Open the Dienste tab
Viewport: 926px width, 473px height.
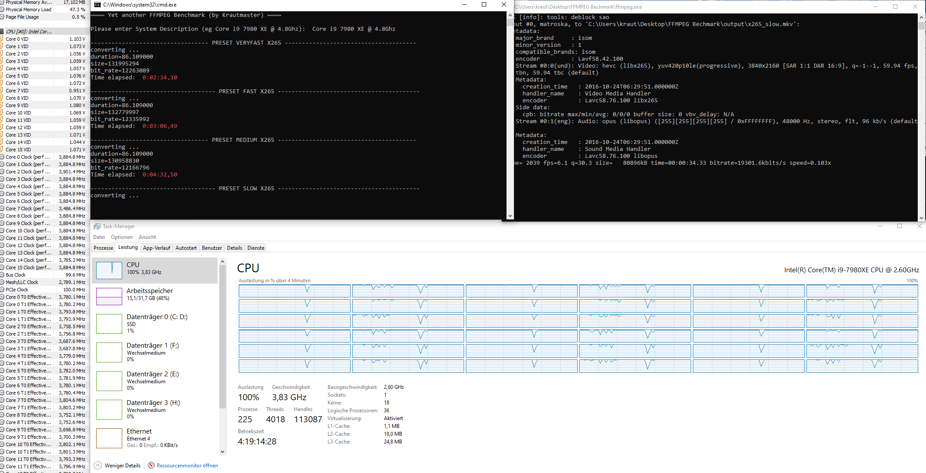pyautogui.click(x=256, y=248)
